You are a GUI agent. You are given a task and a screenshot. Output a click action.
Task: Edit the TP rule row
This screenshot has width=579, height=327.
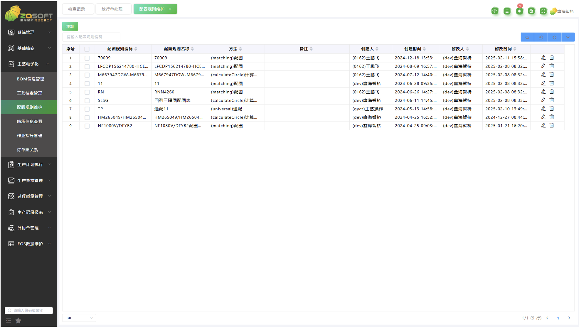(x=543, y=109)
